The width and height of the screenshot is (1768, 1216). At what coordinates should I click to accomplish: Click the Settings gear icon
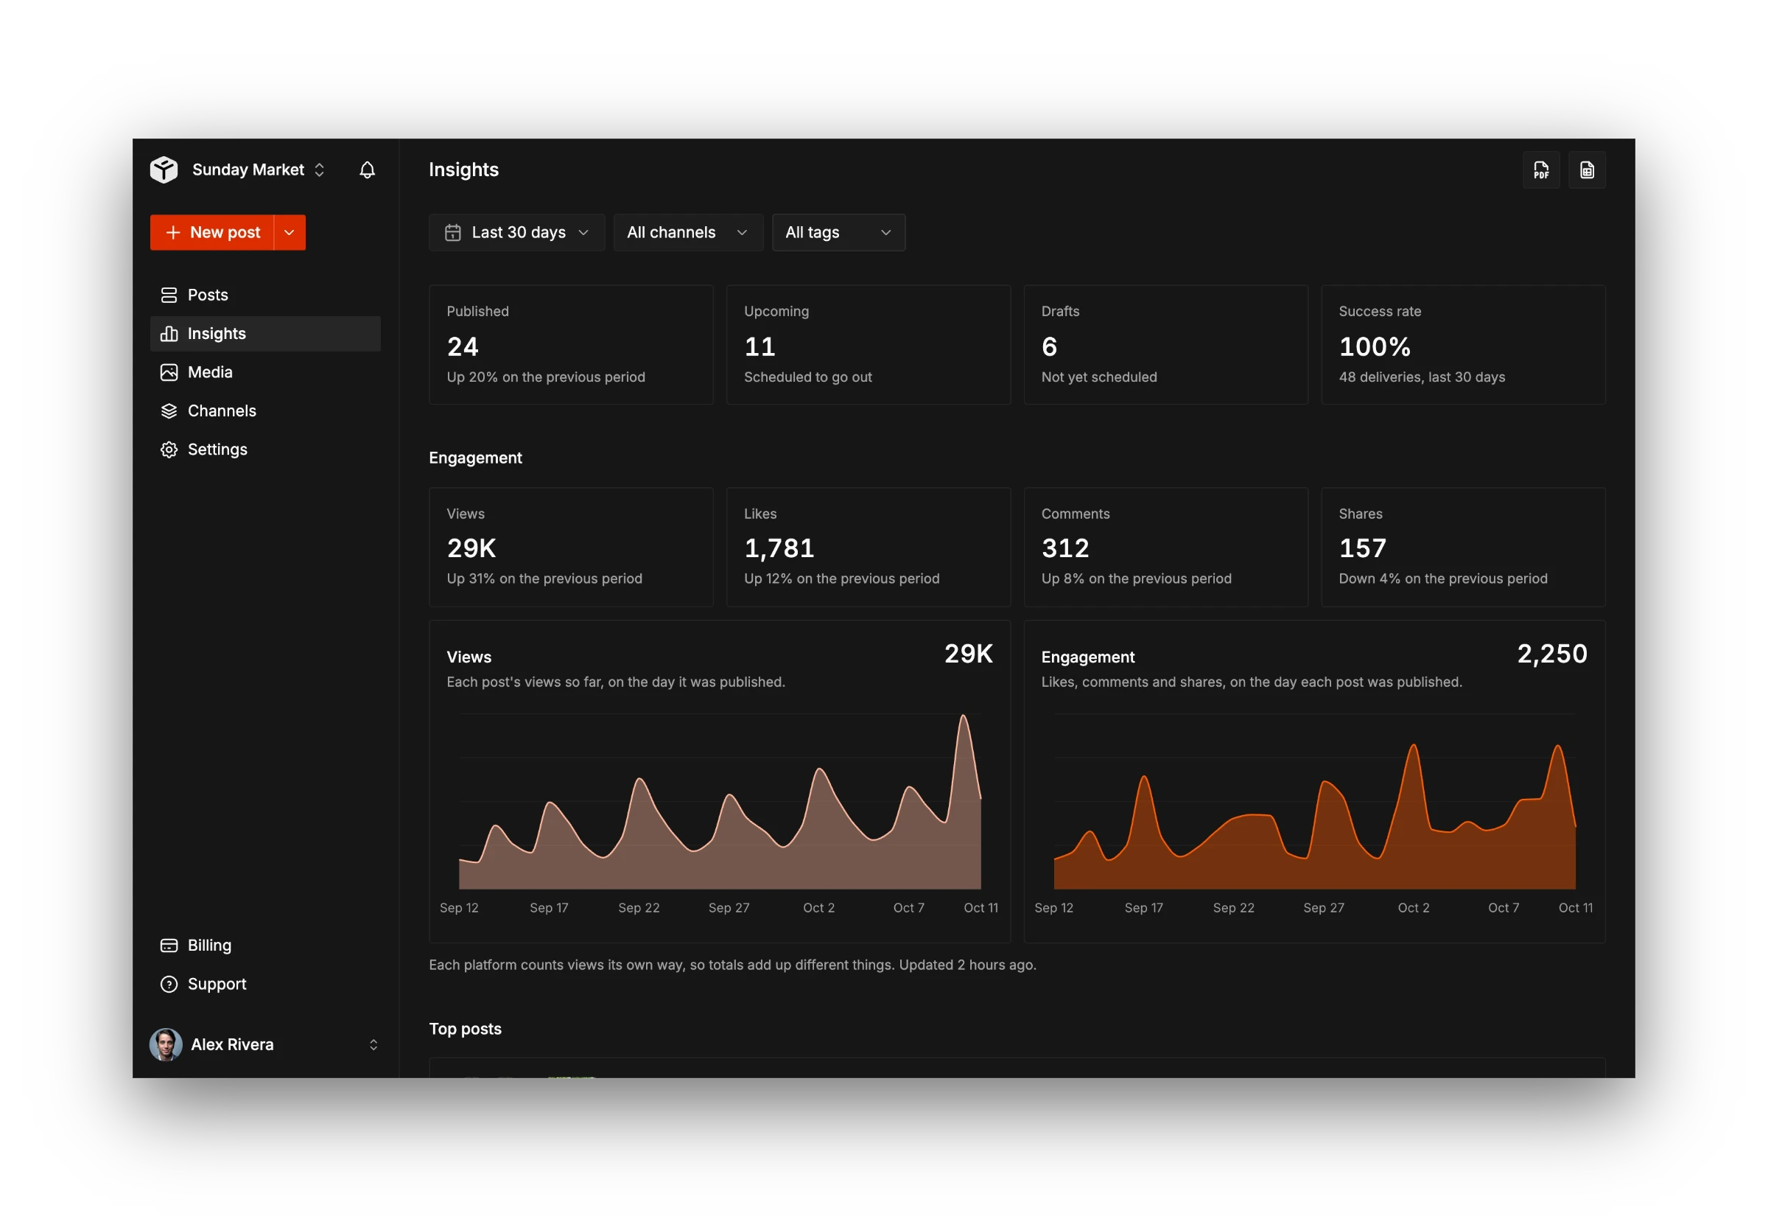(x=169, y=450)
